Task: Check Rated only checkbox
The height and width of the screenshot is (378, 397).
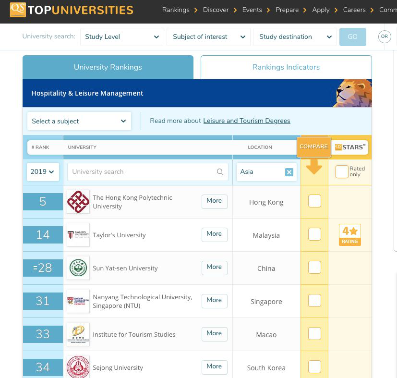Action: point(341,171)
